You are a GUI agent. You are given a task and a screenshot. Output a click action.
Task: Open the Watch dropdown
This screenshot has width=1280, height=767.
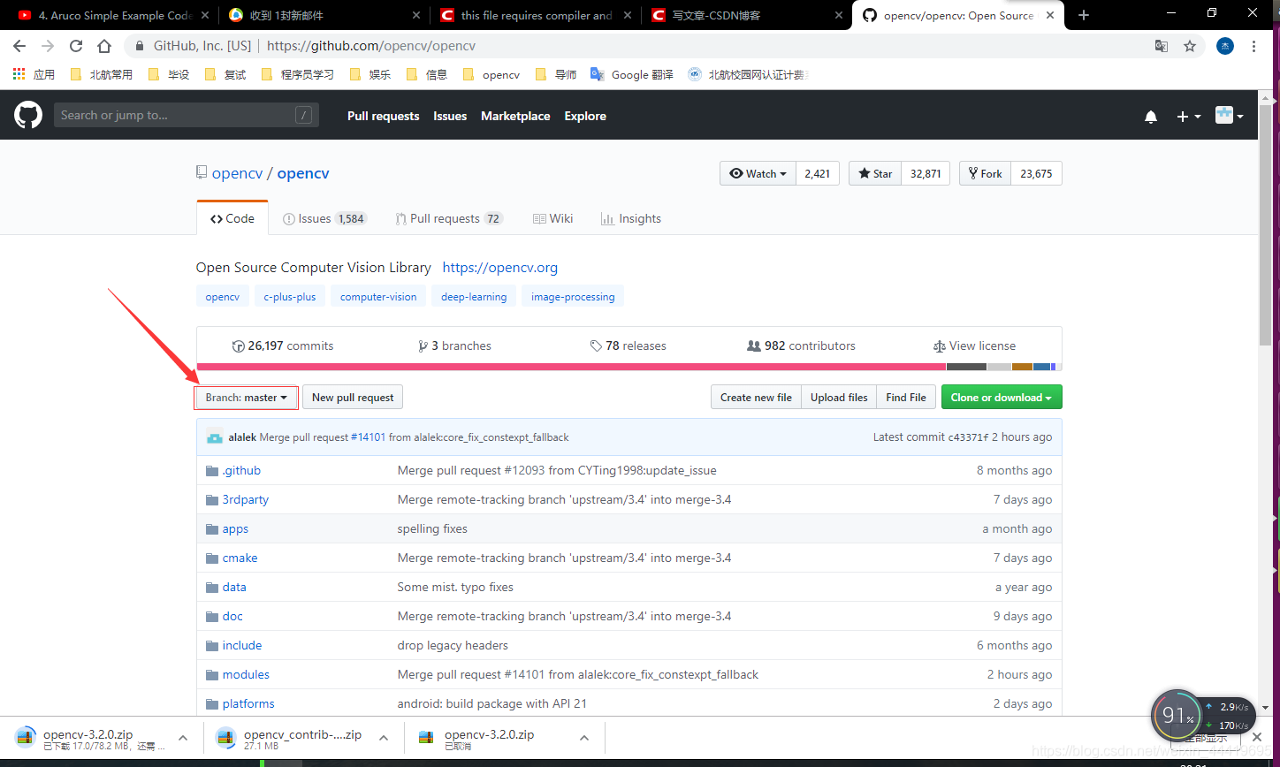[758, 173]
